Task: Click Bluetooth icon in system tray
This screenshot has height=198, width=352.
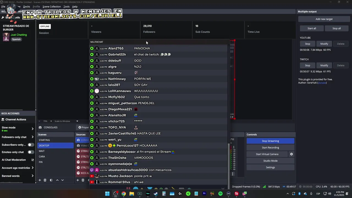Action: coord(299,194)
